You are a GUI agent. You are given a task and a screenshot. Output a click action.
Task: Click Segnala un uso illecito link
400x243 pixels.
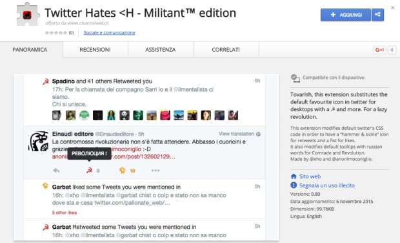click(327, 185)
